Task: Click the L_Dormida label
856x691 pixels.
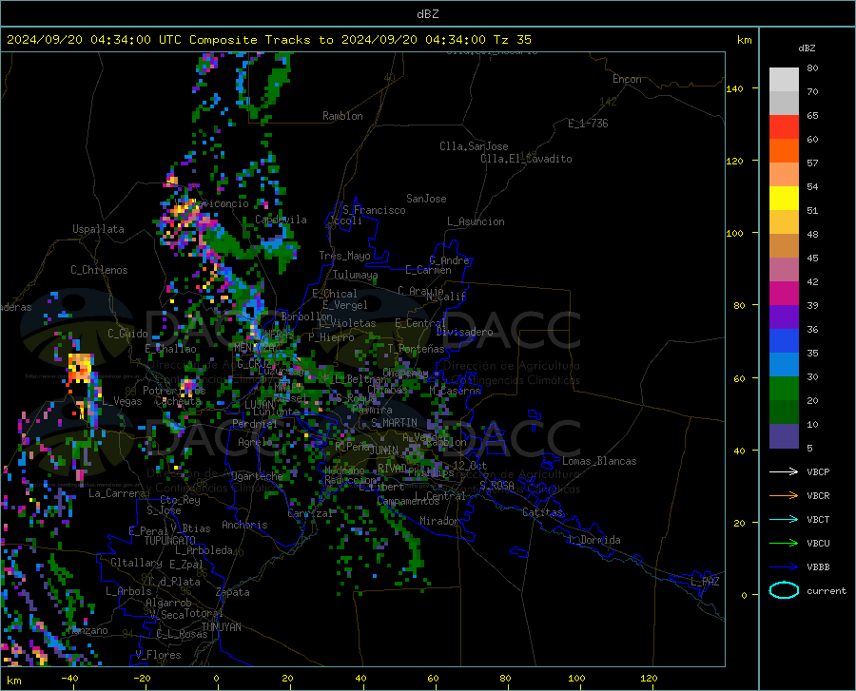Action: point(593,540)
